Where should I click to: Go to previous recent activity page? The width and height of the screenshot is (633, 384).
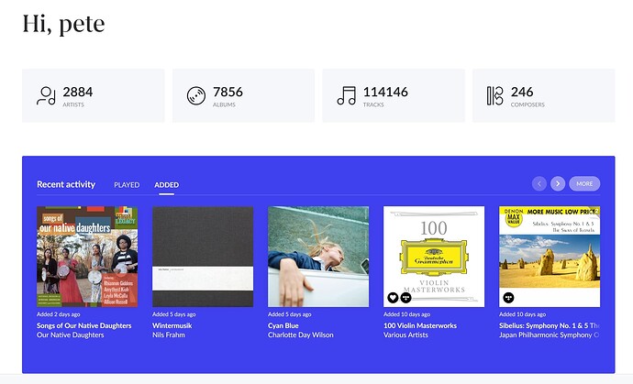pyautogui.click(x=539, y=183)
